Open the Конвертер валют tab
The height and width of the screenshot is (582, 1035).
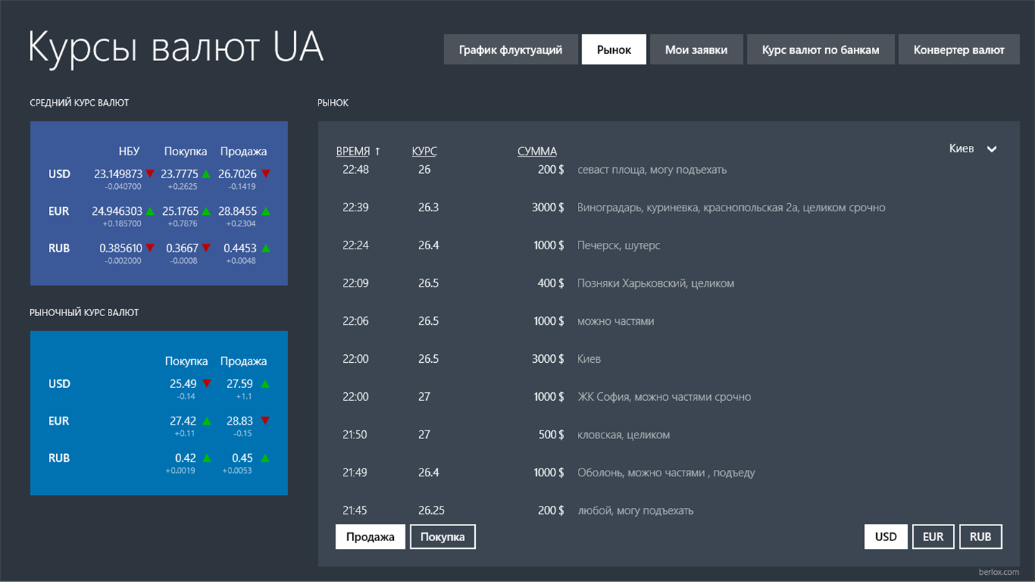click(959, 50)
